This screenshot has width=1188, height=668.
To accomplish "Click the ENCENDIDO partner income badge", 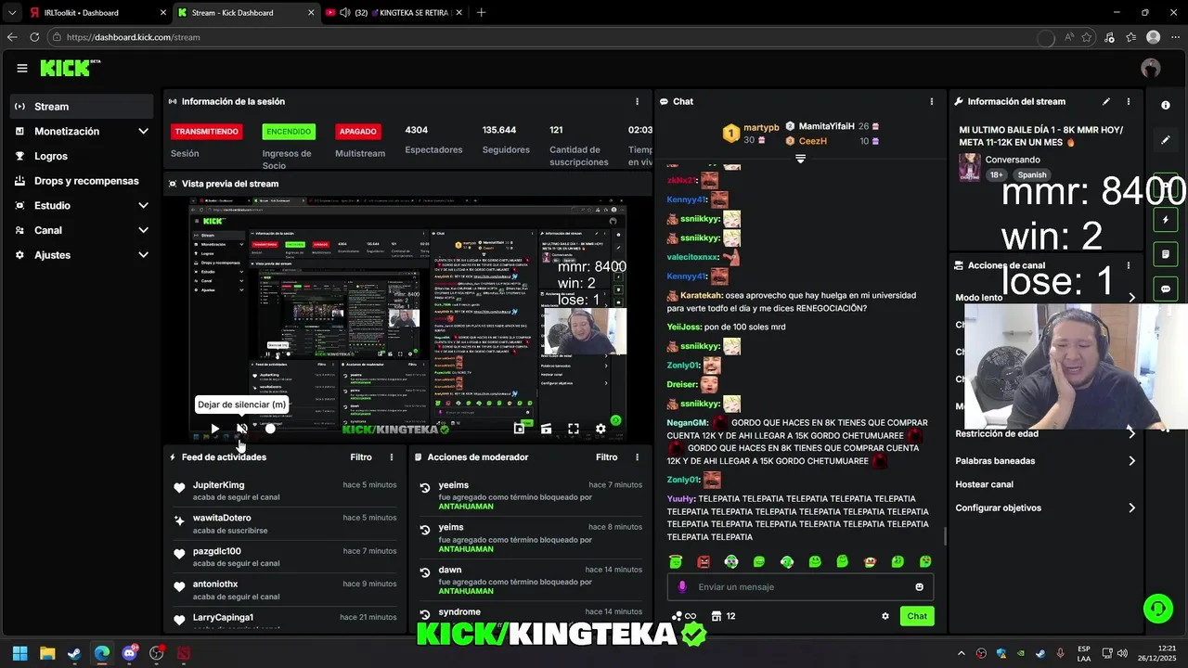I will point(289,132).
